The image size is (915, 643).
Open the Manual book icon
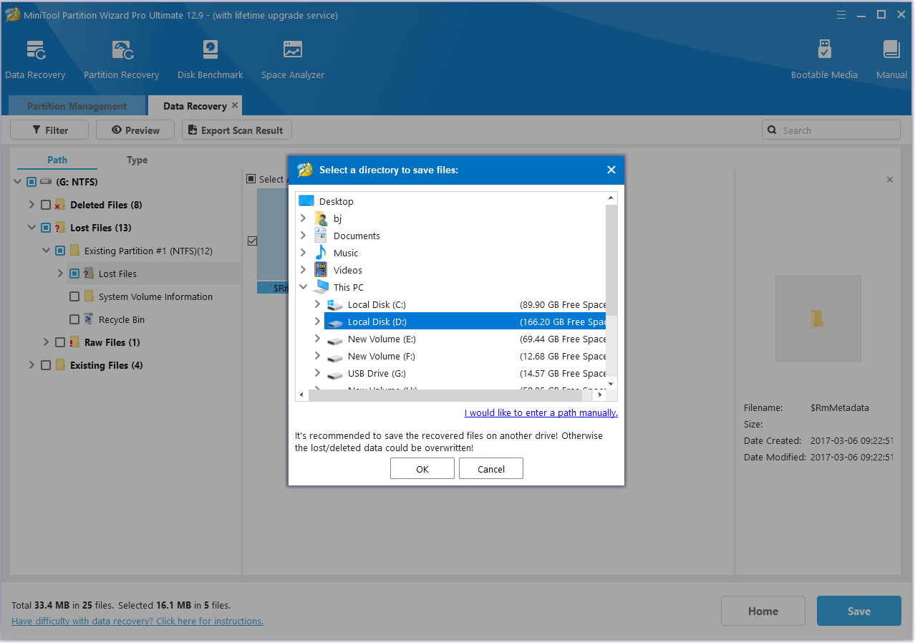pyautogui.click(x=891, y=52)
